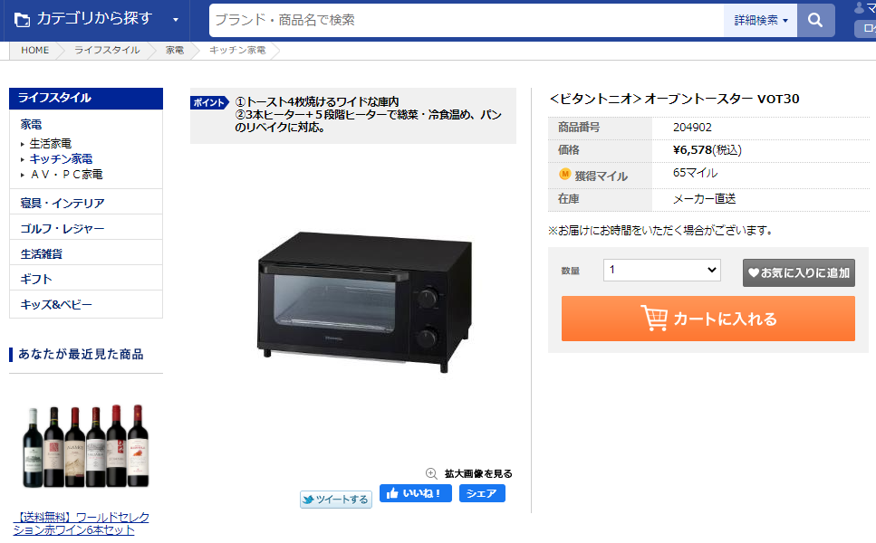Click the orange 獲得マイル M coin icon
The height and width of the screenshot is (543, 876).
(564, 175)
